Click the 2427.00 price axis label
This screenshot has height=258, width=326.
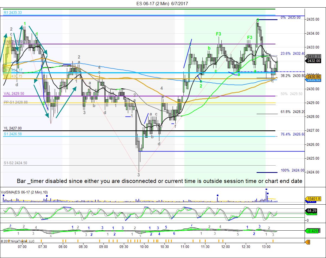[x=313, y=131]
